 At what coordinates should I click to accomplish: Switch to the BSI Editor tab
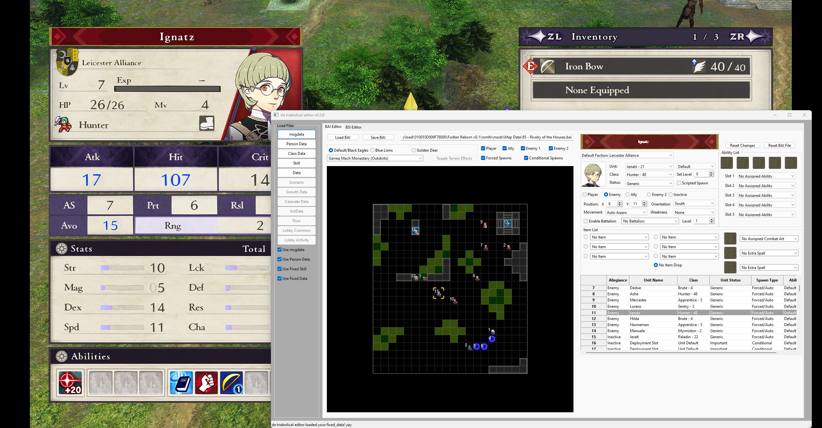(353, 127)
